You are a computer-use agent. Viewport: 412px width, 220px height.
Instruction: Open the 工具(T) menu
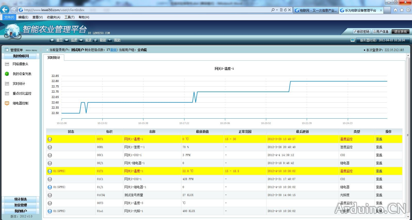(x=69, y=17)
